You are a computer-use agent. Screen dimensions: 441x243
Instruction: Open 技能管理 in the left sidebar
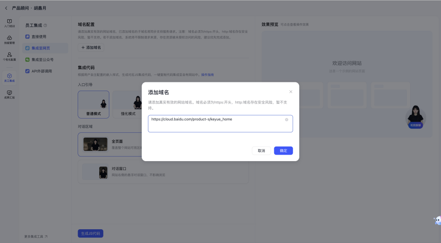10,40
